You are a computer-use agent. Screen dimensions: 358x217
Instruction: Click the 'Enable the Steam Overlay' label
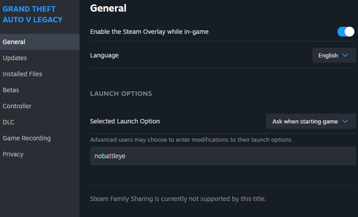[x=149, y=32]
